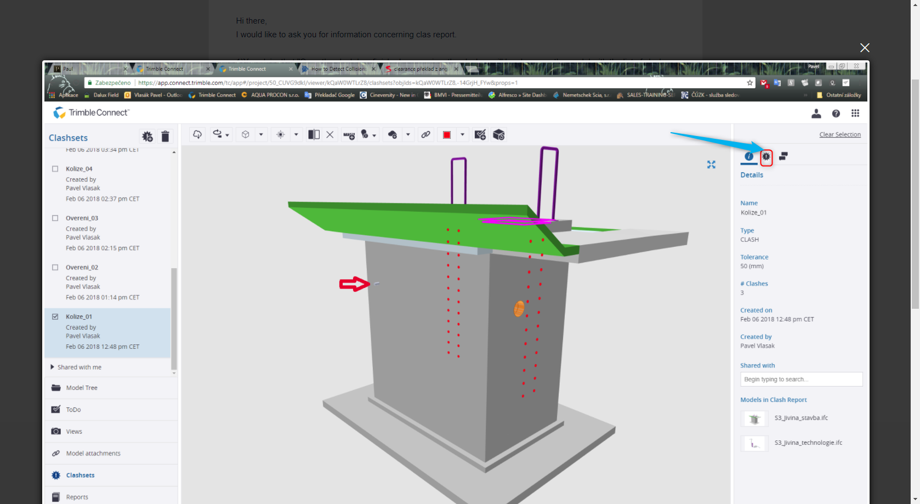Screen dimensions: 920x504
Task: Select the Clashes panel icon highlighted in red
Action: click(766, 157)
